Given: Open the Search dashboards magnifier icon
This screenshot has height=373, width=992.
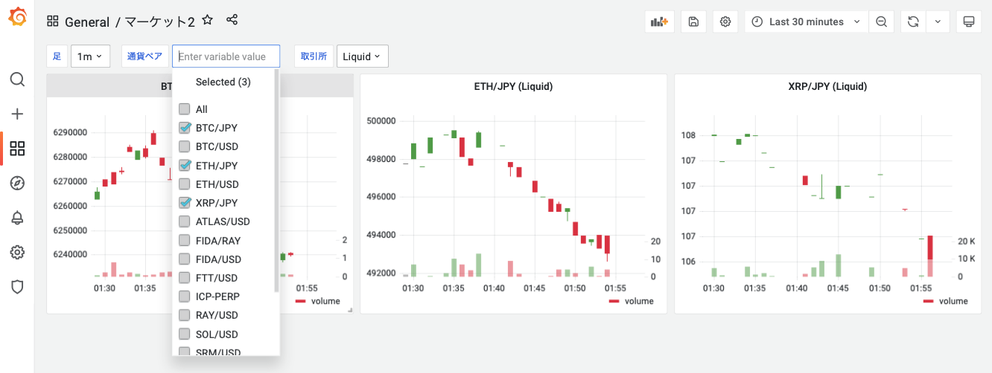Looking at the screenshot, I should tap(17, 79).
